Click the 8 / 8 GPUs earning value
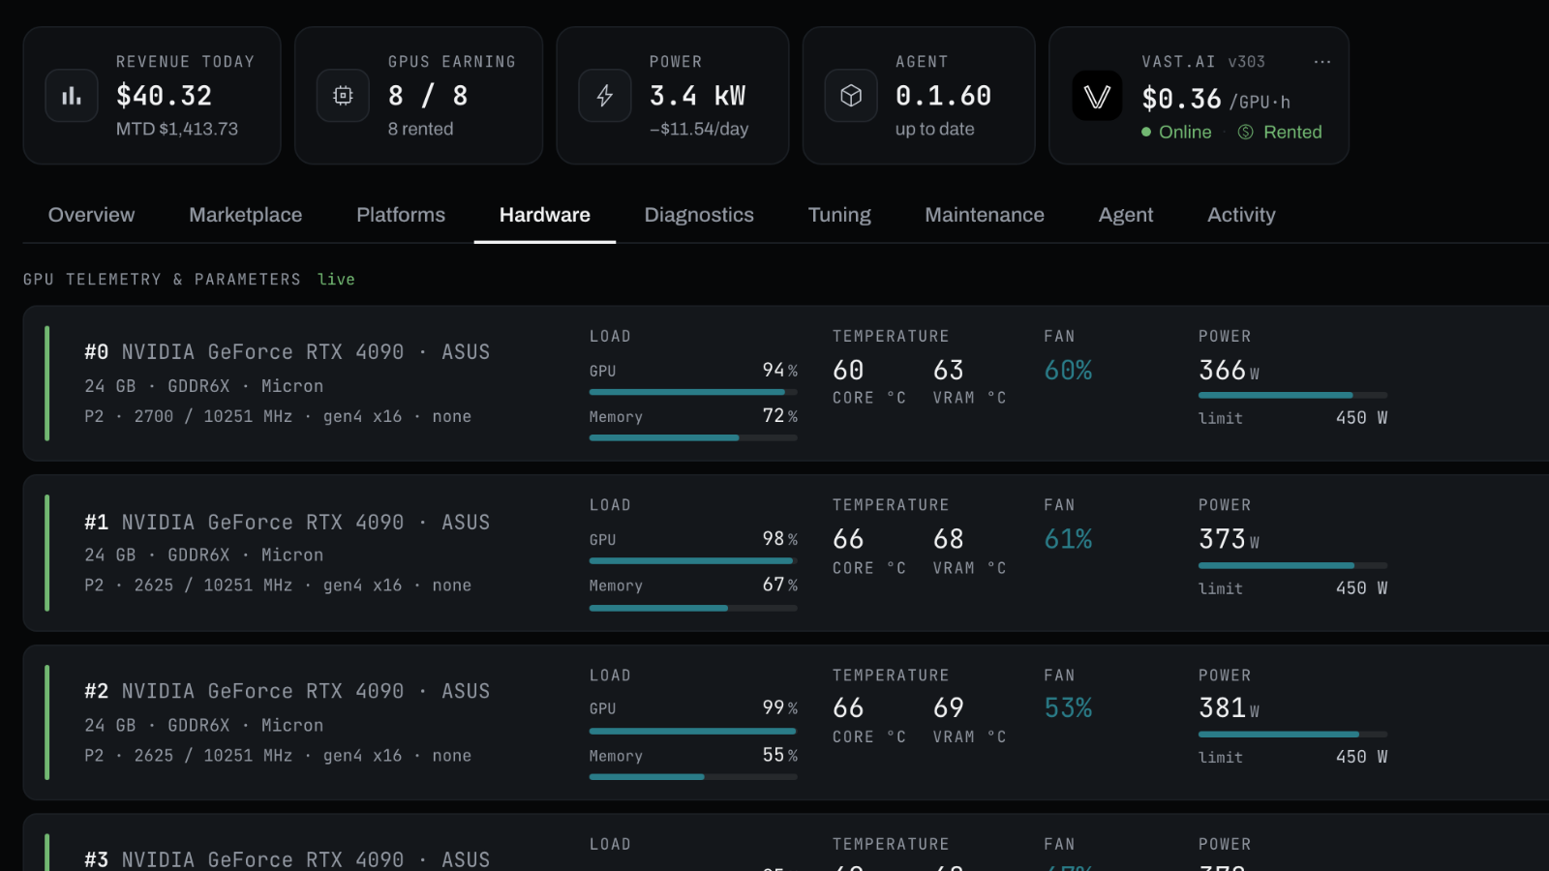Screen dimensions: 1549x871 [428, 96]
